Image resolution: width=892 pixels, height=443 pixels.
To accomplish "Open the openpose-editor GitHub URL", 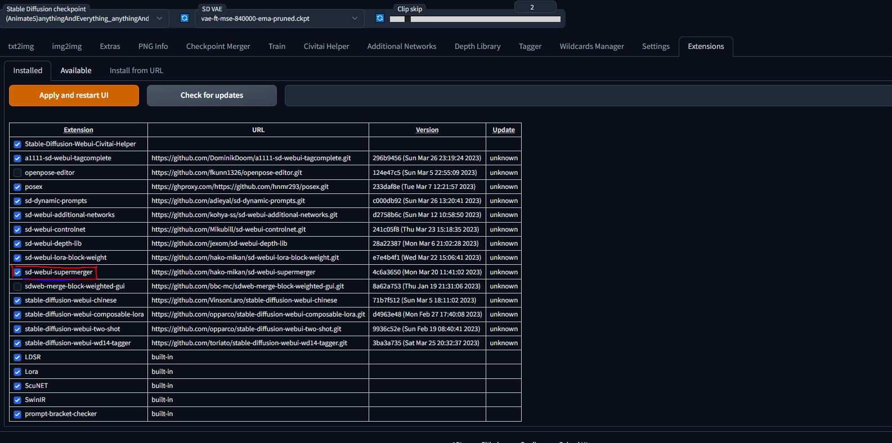I will (x=227, y=173).
